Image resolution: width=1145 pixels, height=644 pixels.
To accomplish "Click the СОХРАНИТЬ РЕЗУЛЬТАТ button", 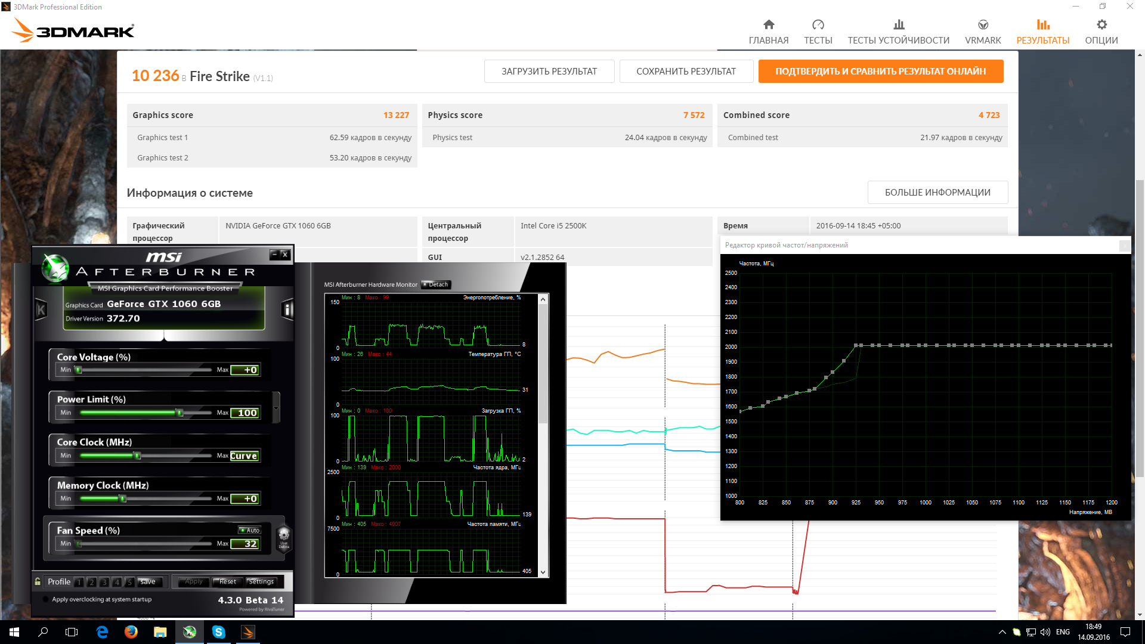I will click(x=686, y=72).
